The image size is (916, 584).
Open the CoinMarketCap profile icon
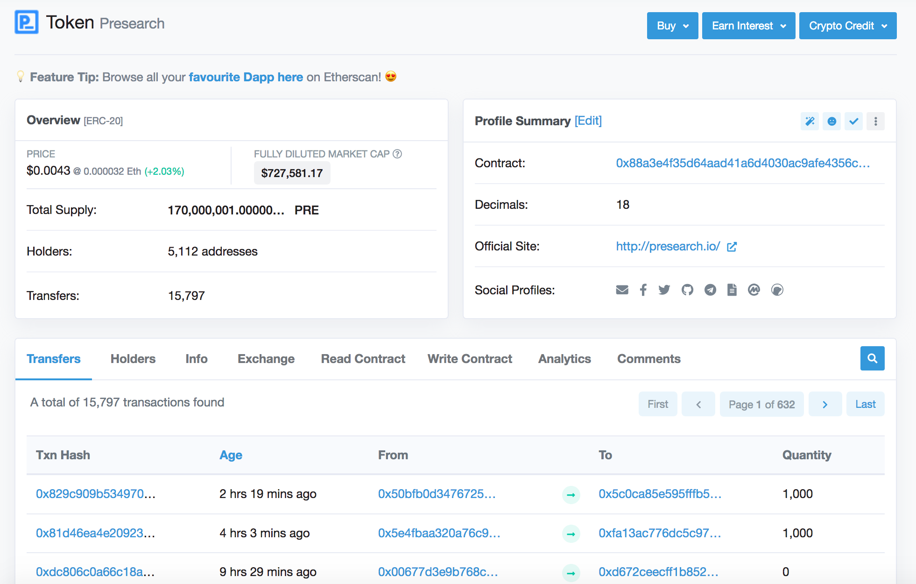(754, 290)
